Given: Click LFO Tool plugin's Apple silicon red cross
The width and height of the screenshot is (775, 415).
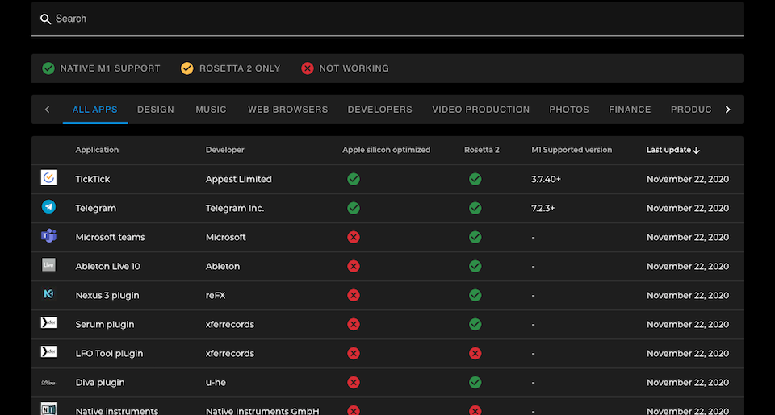Looking at the screenshot, I should [354, 353].
